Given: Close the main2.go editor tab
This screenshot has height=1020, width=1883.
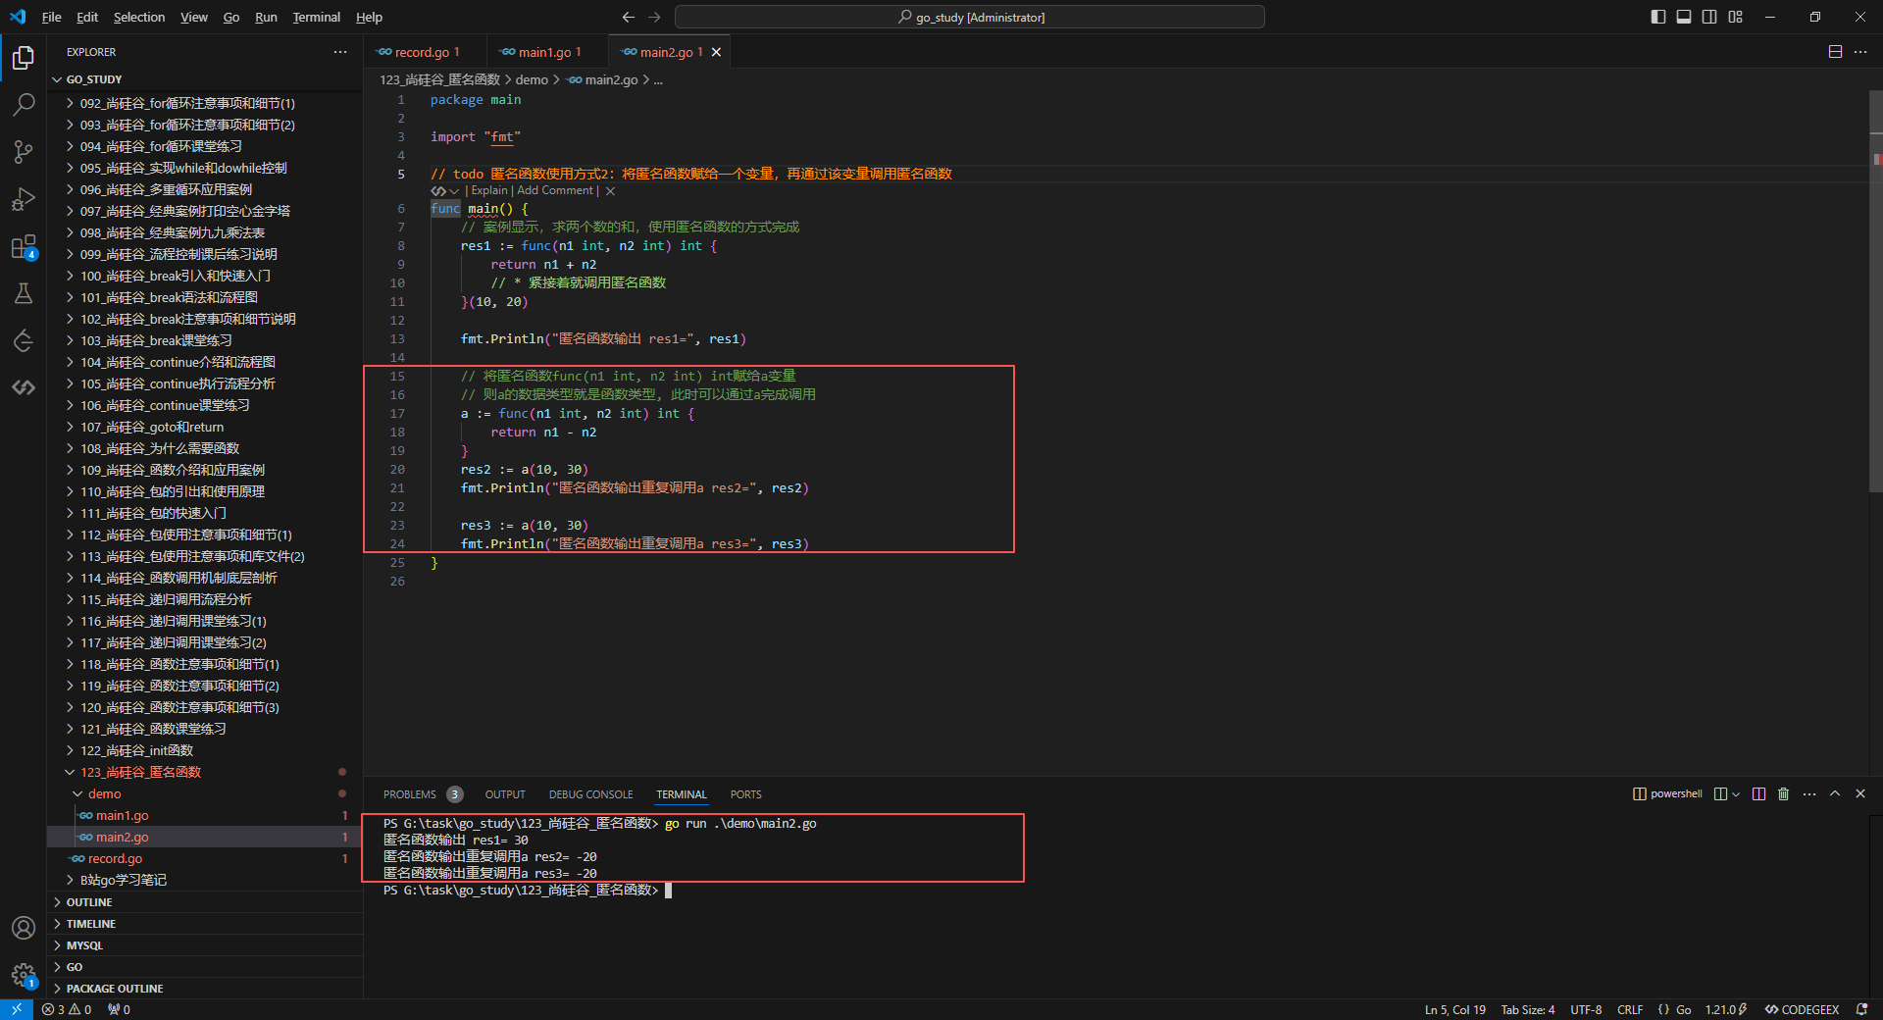Looking at the screenshot, I should [x=716, y=52].
